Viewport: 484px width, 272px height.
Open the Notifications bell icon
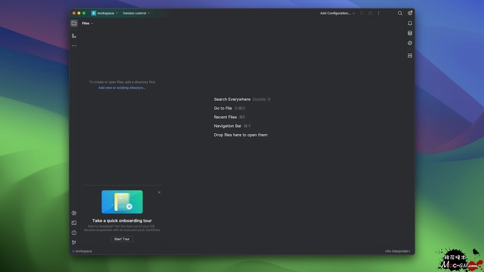410,23
